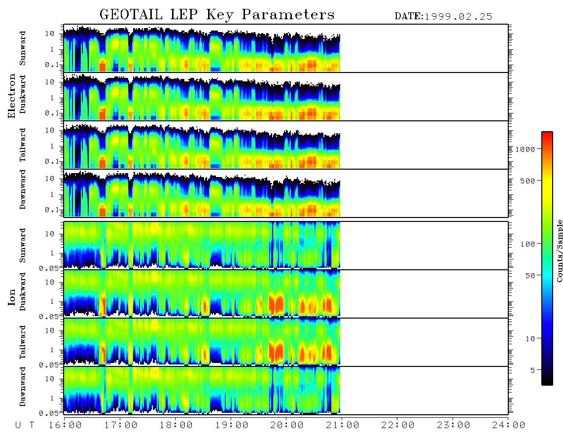Select the "17:00" time tick label
This screenshot has width=563, height=434.
[x=121, y=426]
